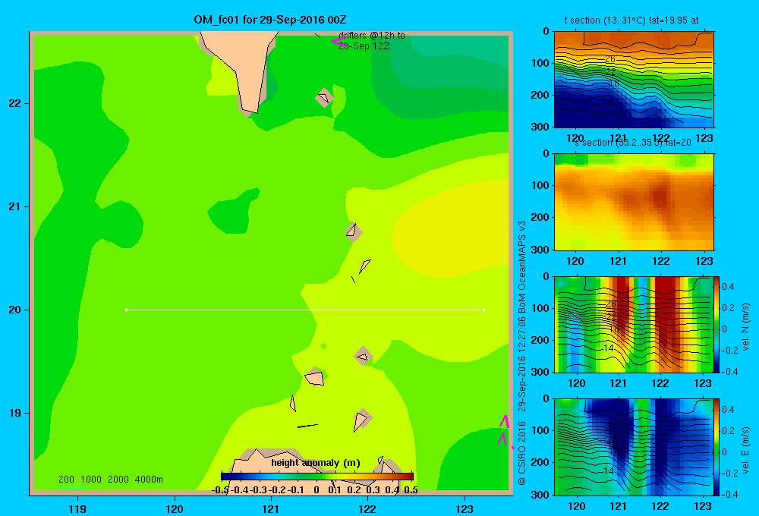
Task: Click the magenta drifter marker beside the drifters label
Action: pyautogui.click(x=339, y=41)
